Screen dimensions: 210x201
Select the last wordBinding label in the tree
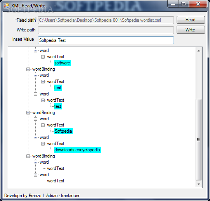(43, 156)
